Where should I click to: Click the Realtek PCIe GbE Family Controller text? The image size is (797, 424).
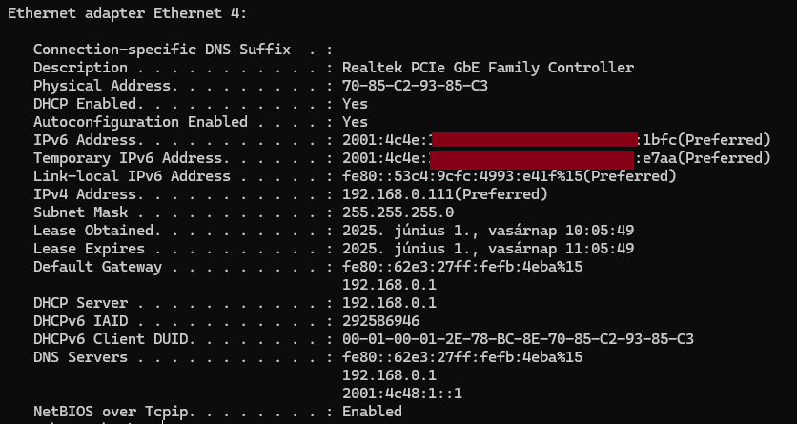click(x=488, y=68)
